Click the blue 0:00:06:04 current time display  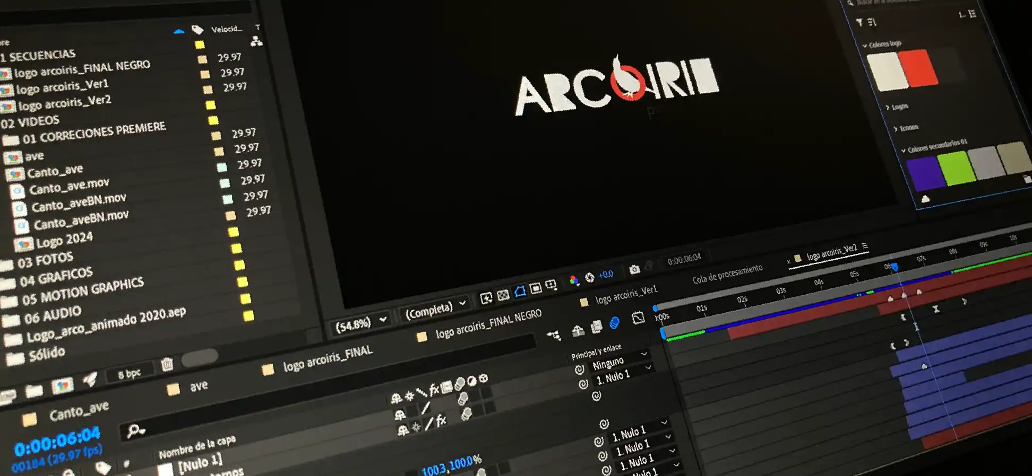57,442
